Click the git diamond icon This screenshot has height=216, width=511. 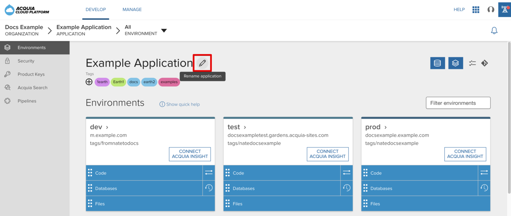(485, 63)
